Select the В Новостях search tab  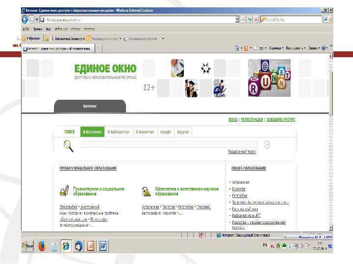pyautogui.click(x=145, y=132)
